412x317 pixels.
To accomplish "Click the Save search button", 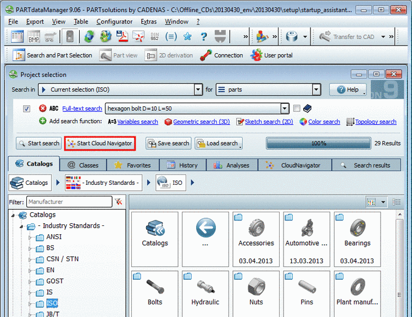I will (x=169, y=143).
